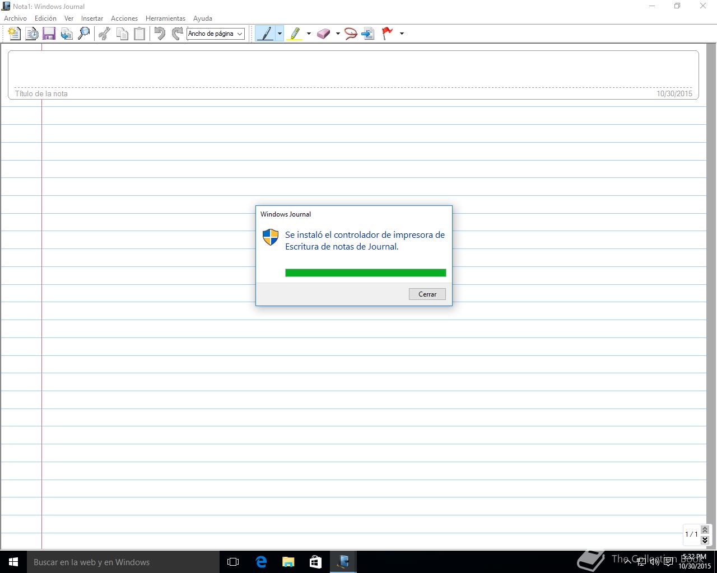Viewport: 717px width, 573px height.
Task: Click the 10/30/2015 note date text
Action: (674, 93)
